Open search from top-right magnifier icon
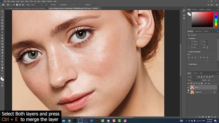 tap(208, 5)
